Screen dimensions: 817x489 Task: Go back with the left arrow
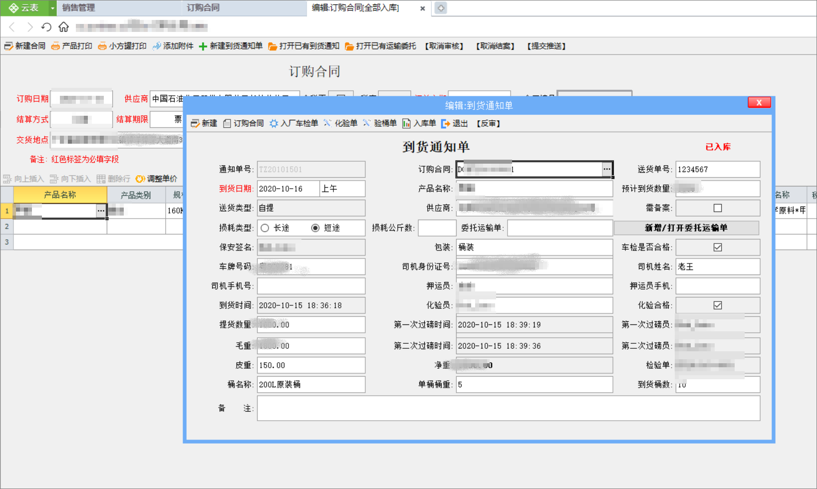[12, 27]
